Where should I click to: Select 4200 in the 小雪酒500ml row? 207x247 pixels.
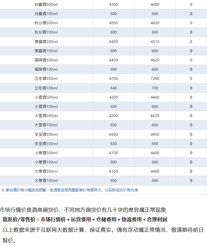click(113, 97)
